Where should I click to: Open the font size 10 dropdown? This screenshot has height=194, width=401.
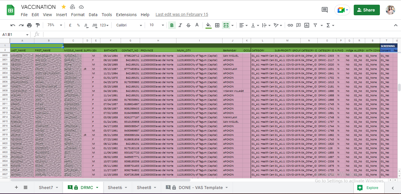pos(156,25)
